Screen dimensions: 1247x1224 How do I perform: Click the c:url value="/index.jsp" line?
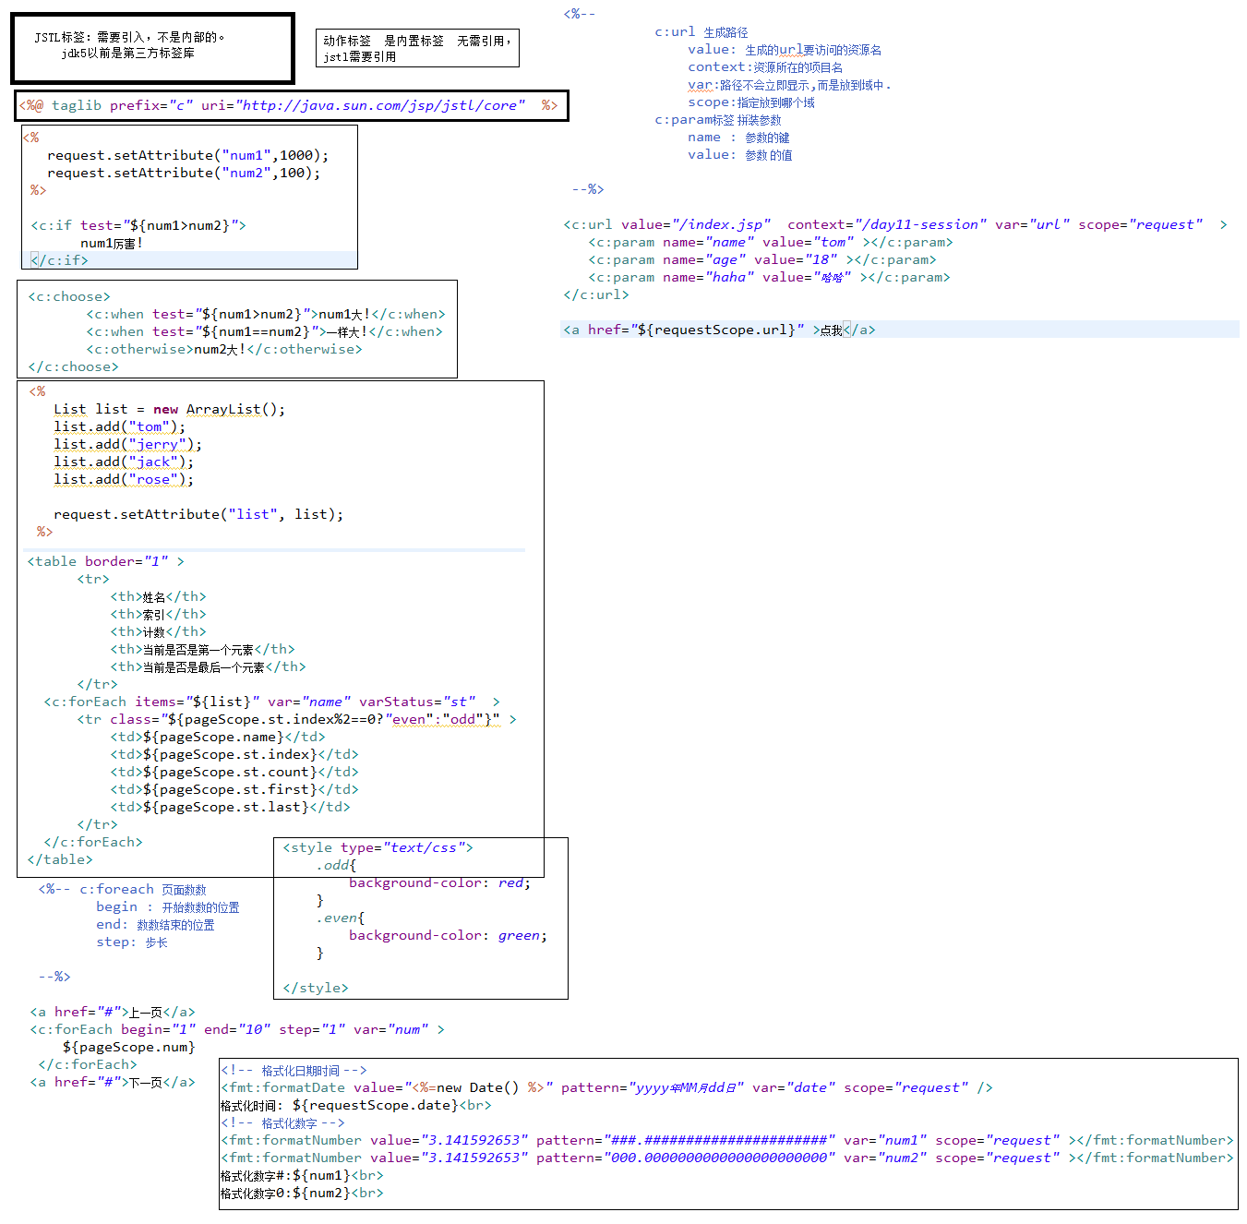[895, 224]
